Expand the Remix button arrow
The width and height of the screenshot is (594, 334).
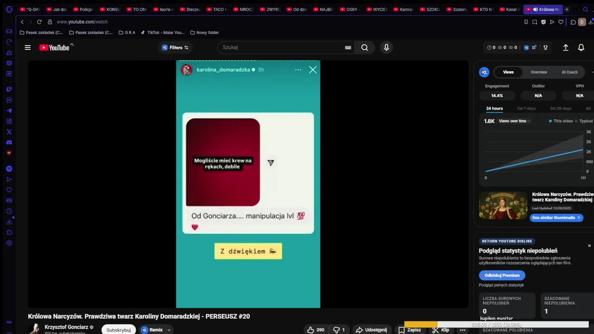point(169,330)
